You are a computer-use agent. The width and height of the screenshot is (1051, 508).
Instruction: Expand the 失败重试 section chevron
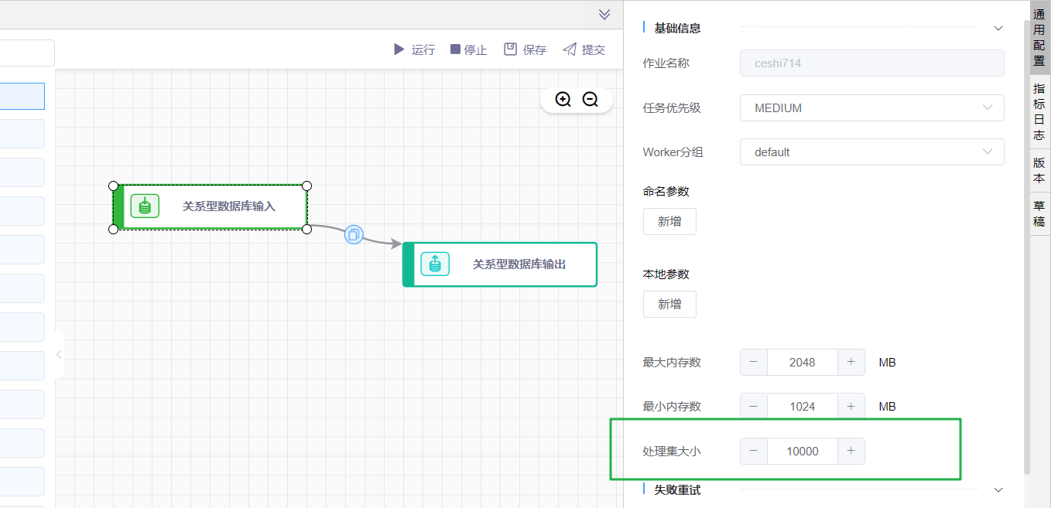coord(998,490)
